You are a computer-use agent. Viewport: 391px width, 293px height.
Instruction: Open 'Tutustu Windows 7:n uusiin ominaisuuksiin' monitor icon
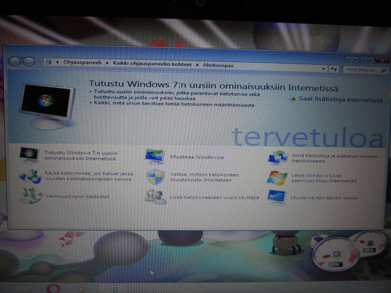(30, 155)
